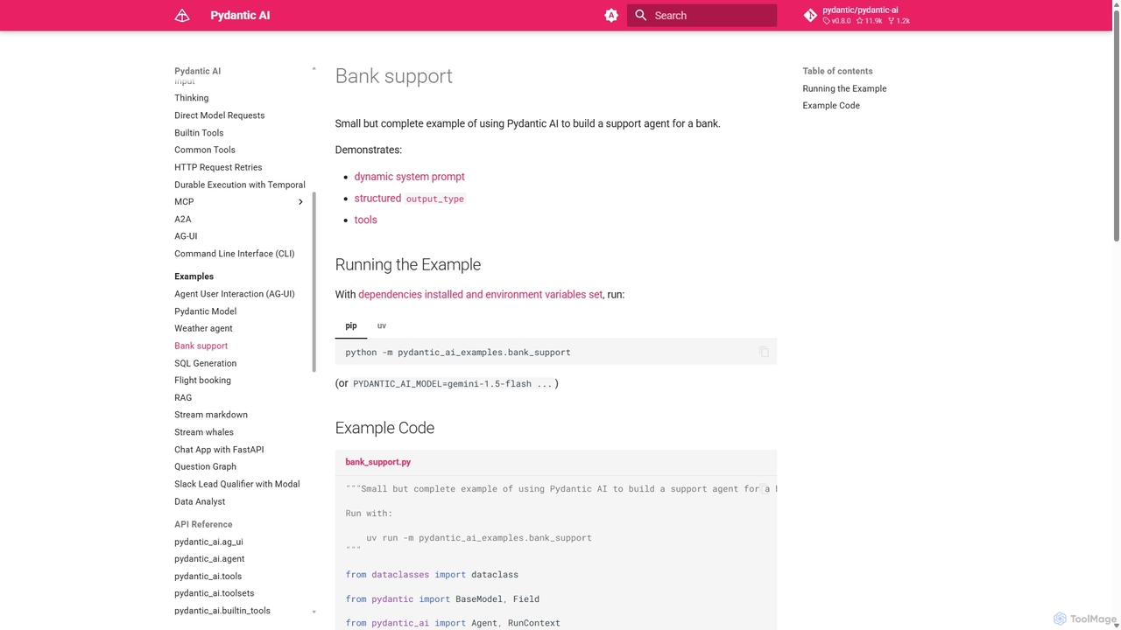Click the sidebar scroll-up arrow
1121x630 pixels.
coord(314,69)
